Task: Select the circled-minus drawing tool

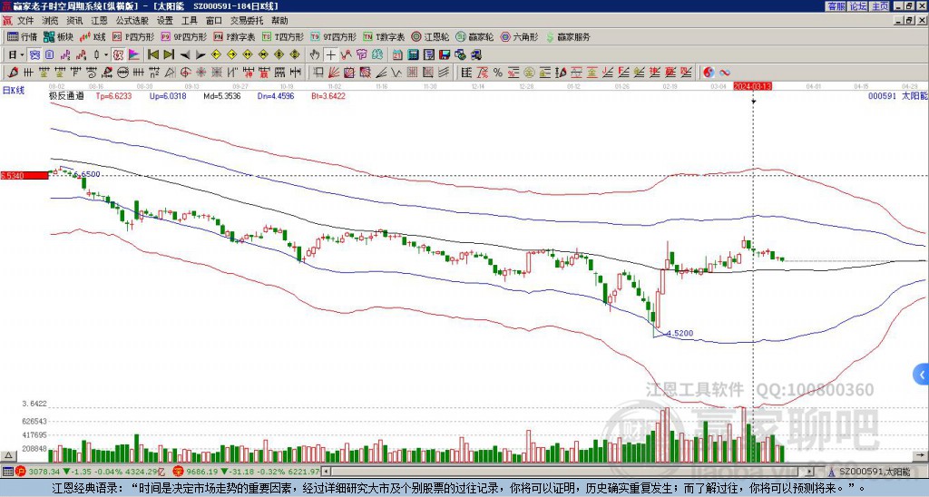Action: (122, 73)
